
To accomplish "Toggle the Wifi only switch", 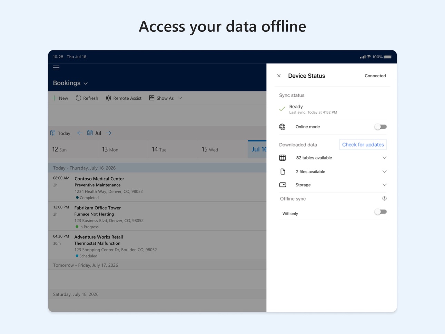I will pyautogui.click(x=380, y=212).
